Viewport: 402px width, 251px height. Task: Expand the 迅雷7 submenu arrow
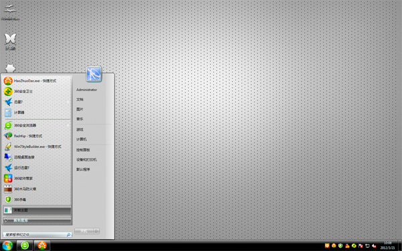(68, 102)
